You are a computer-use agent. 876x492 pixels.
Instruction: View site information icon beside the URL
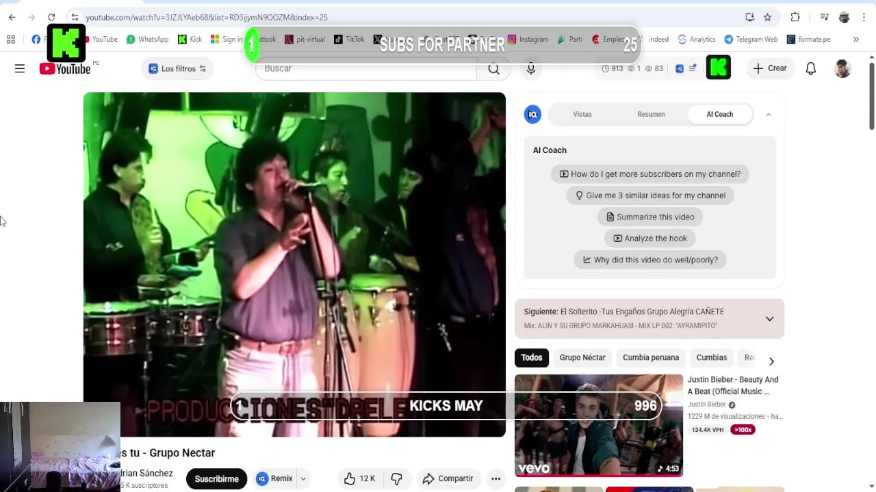click(x=75, y=17)
